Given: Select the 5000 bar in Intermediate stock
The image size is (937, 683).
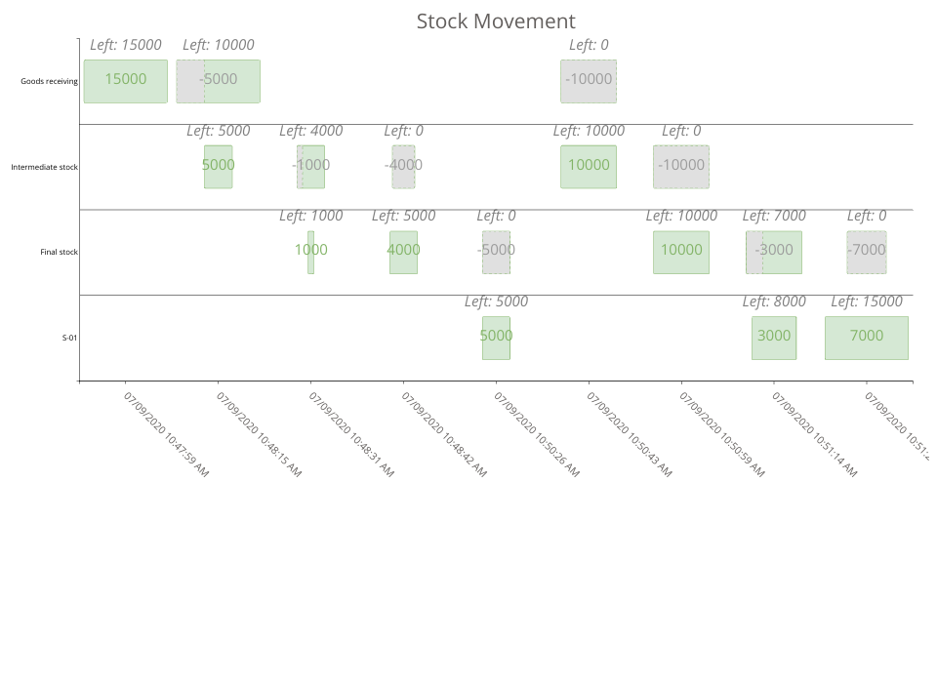Looking at the screenshot, I should tap(218, 167).
